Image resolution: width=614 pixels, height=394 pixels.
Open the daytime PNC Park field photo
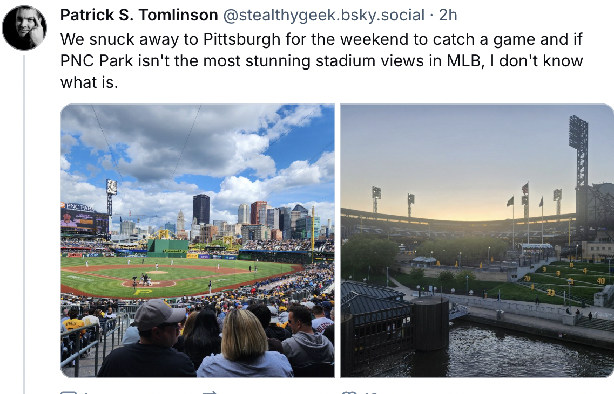click(198, 241)
